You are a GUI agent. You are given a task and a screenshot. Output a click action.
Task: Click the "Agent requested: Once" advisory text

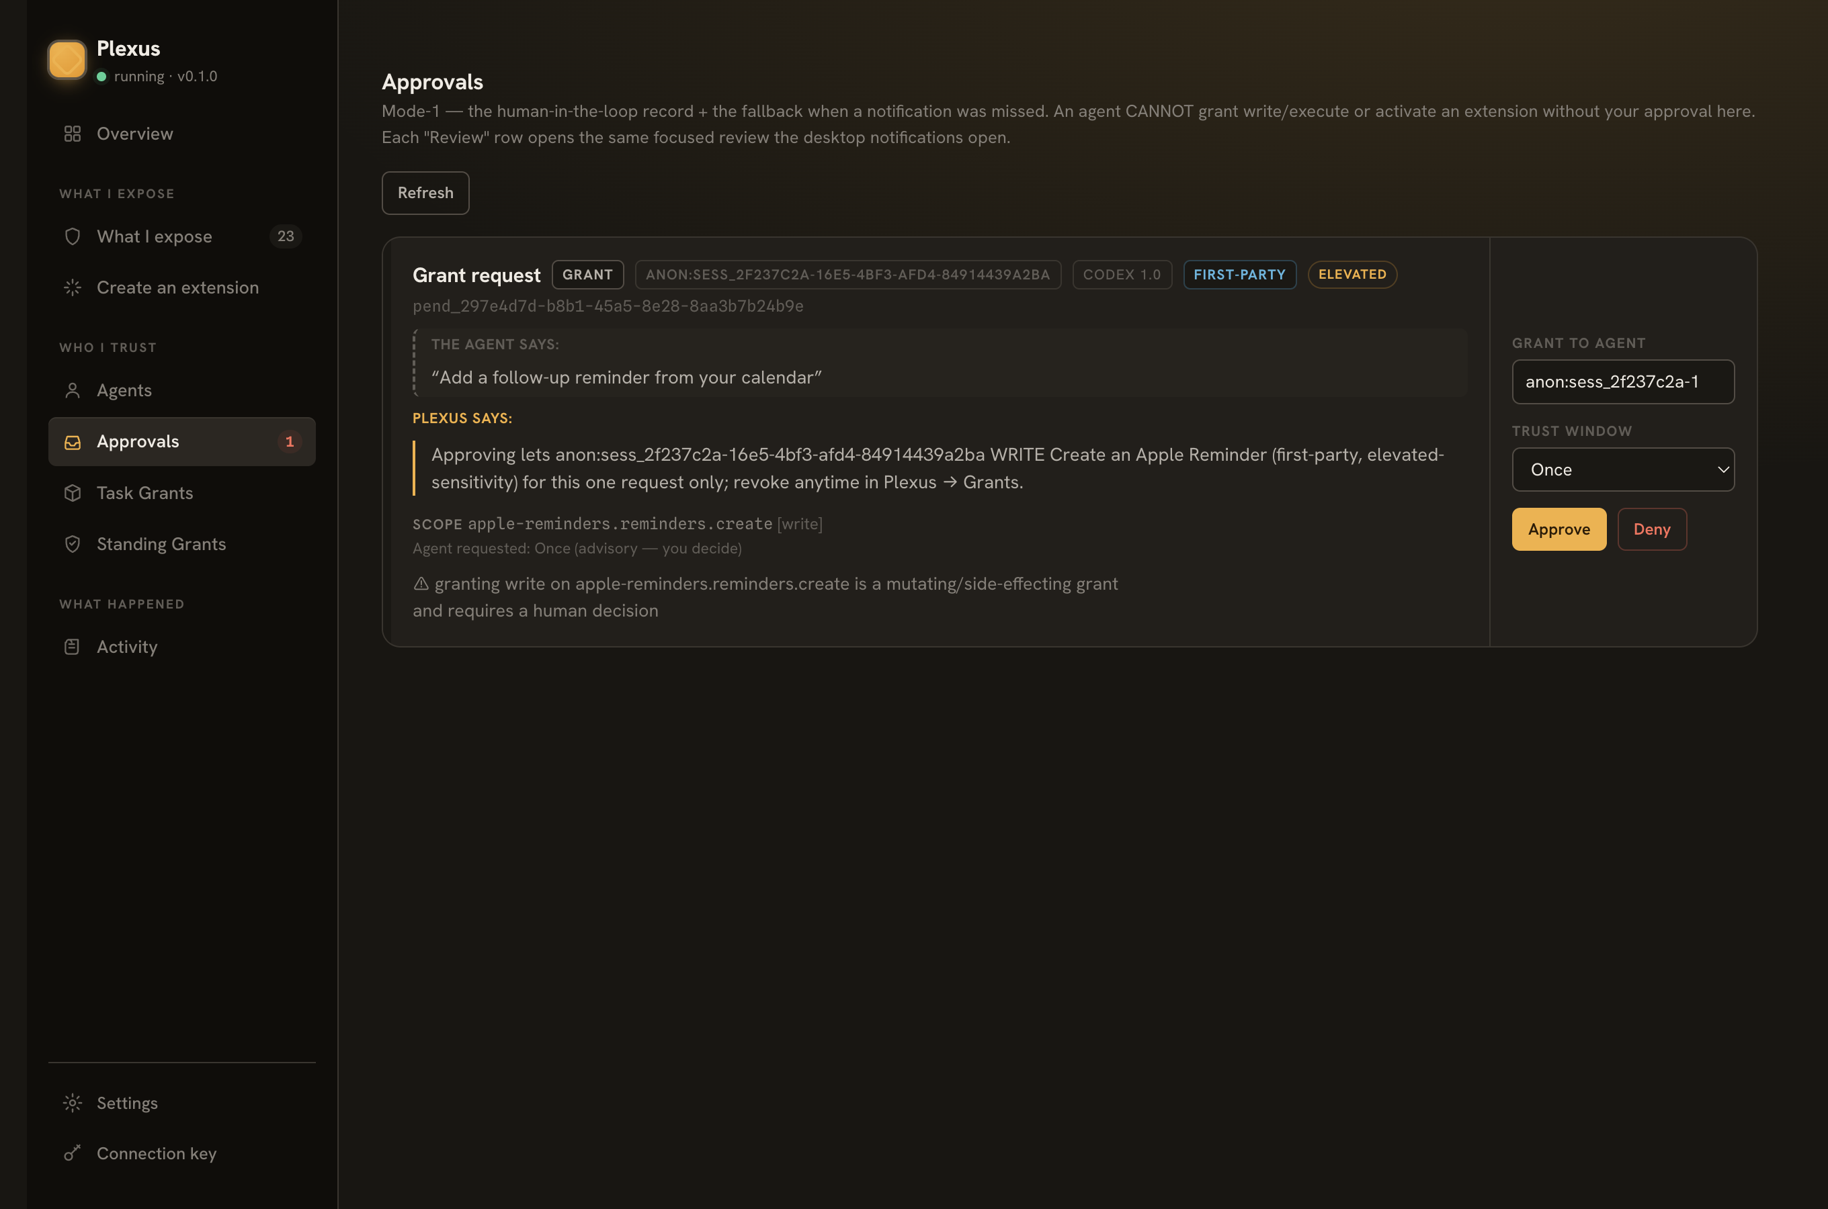tap(577, 548)
